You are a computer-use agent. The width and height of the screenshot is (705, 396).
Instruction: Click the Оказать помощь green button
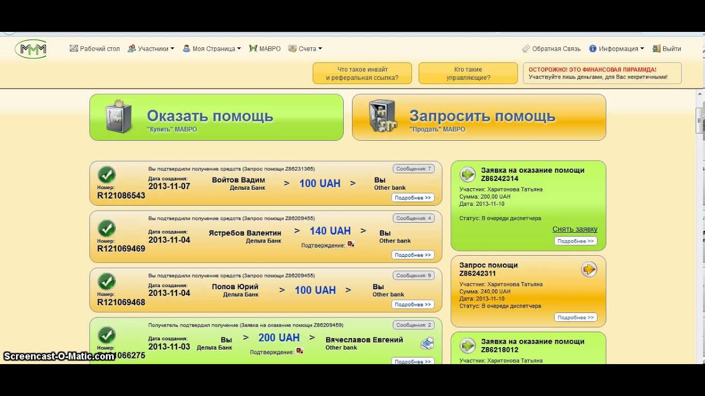coord(216,117)
